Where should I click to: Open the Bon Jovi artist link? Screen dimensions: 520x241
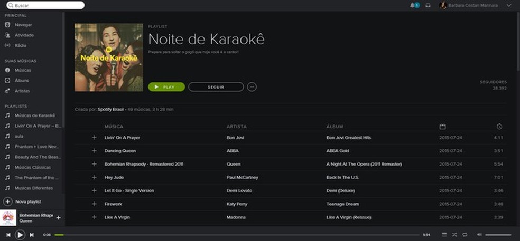click(x=235, y=138)
